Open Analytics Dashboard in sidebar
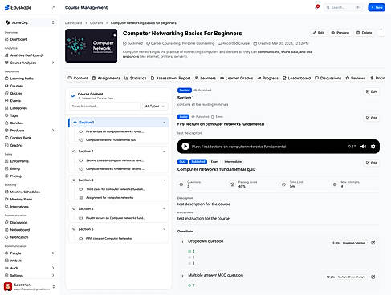391x295 pixels. click(x=26, y=55)
